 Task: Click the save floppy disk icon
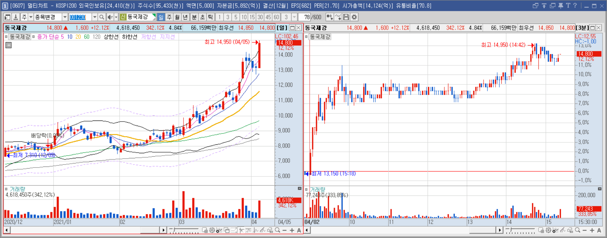[346, 17]
